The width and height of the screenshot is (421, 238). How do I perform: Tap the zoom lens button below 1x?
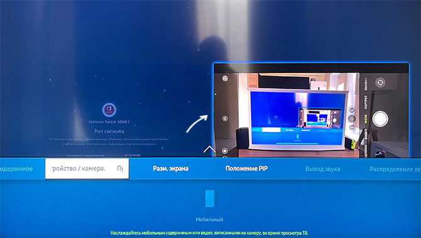(352, 127)
